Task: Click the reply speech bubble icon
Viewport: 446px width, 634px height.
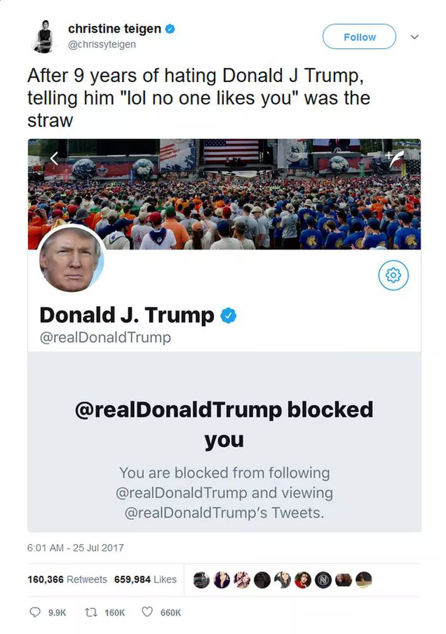Action: point(36,612)
